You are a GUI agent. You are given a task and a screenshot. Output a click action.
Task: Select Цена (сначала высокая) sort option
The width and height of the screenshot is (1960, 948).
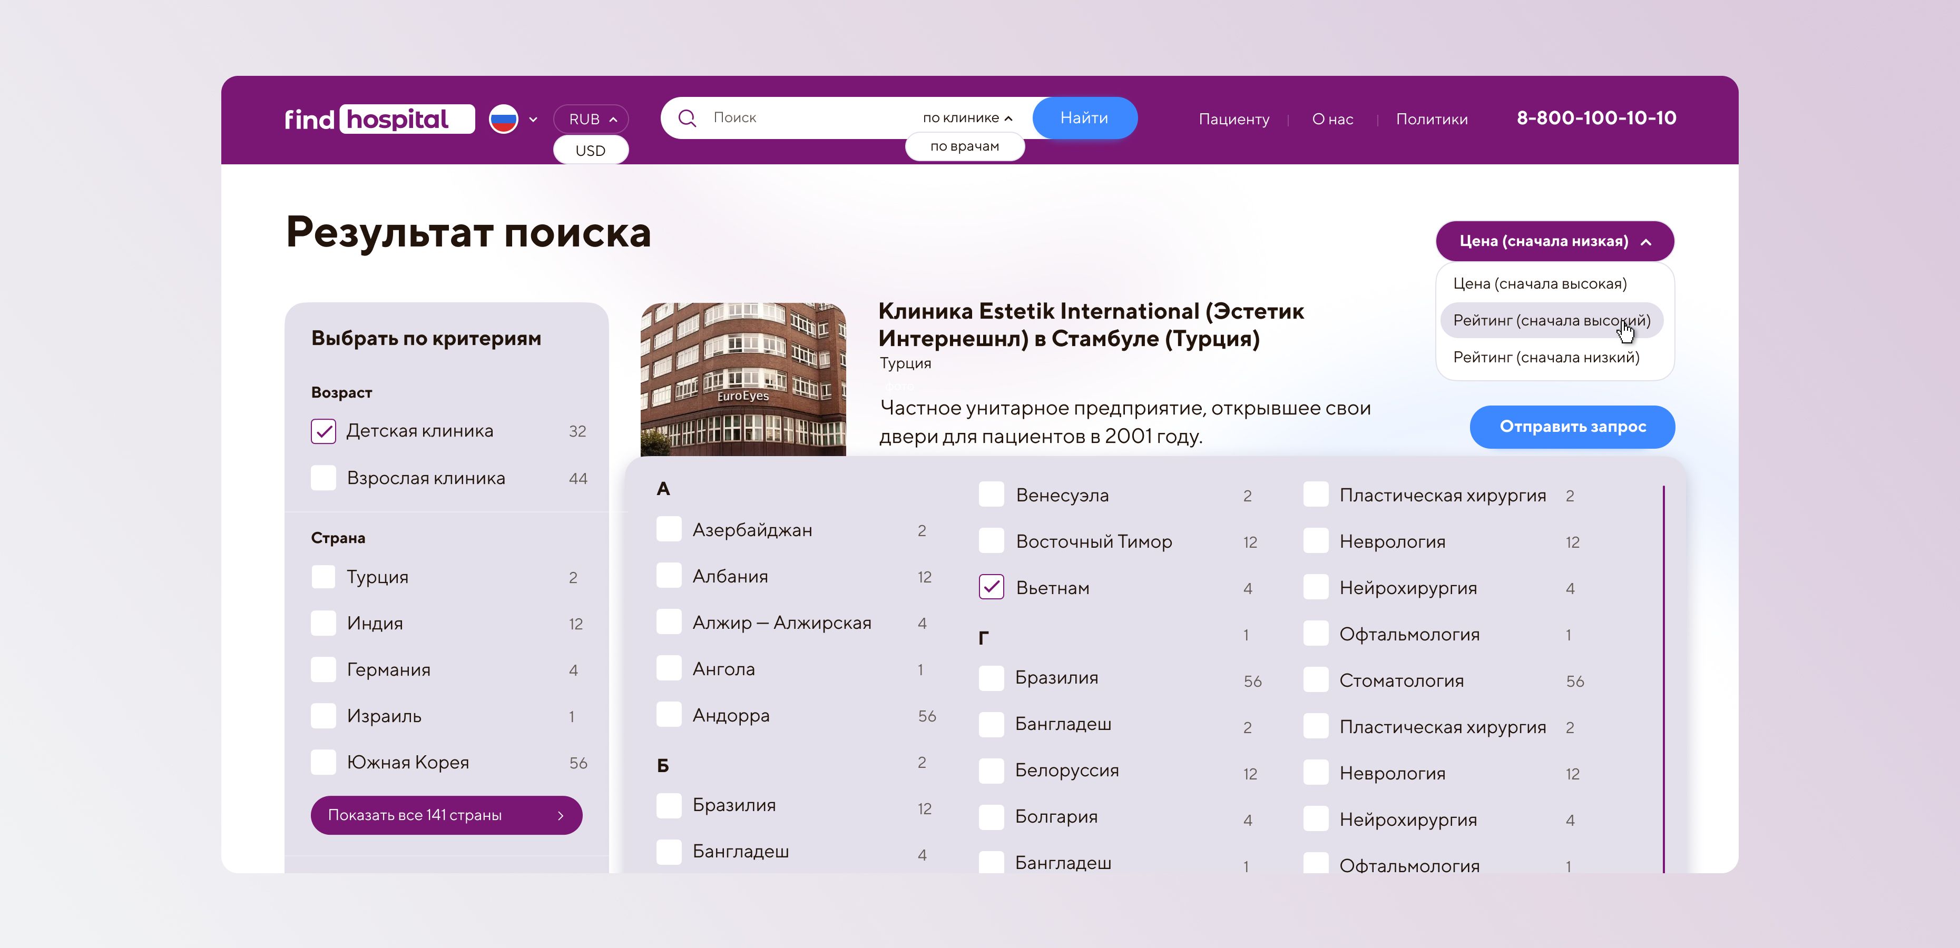pyautogui.click(x=1539, y=284)
